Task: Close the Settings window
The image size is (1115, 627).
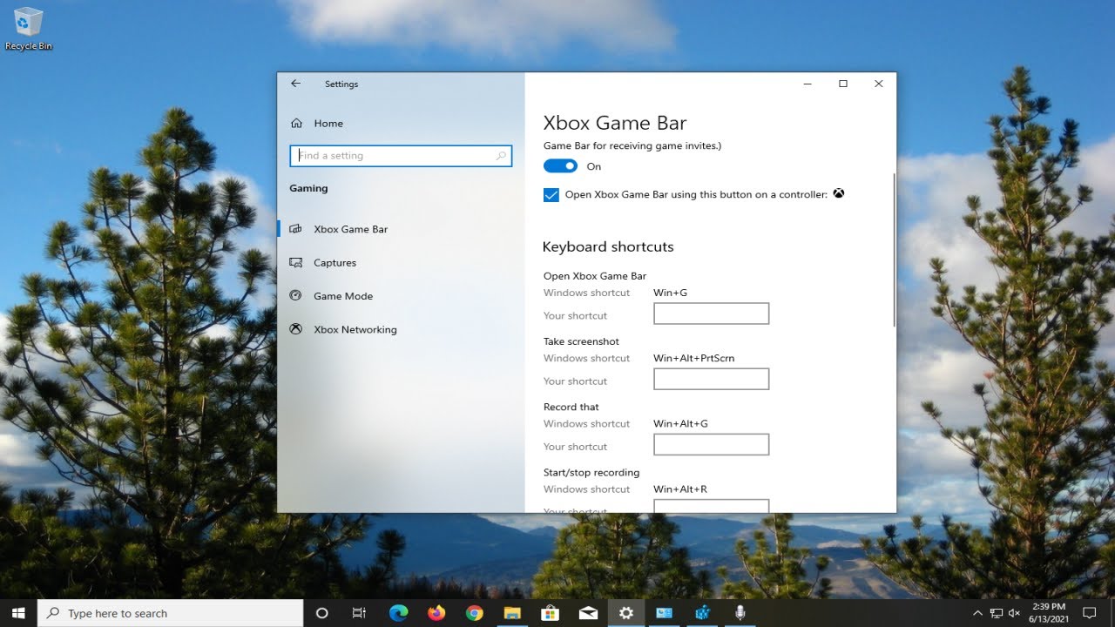Action: pyautogui.click(x=878, y=84)
